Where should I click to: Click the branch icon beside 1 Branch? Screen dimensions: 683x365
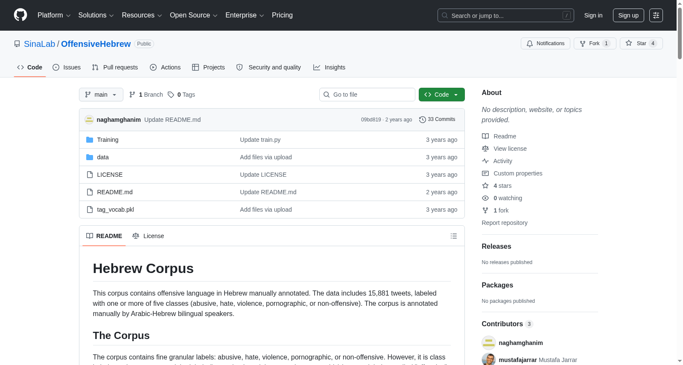pos(132,95)
